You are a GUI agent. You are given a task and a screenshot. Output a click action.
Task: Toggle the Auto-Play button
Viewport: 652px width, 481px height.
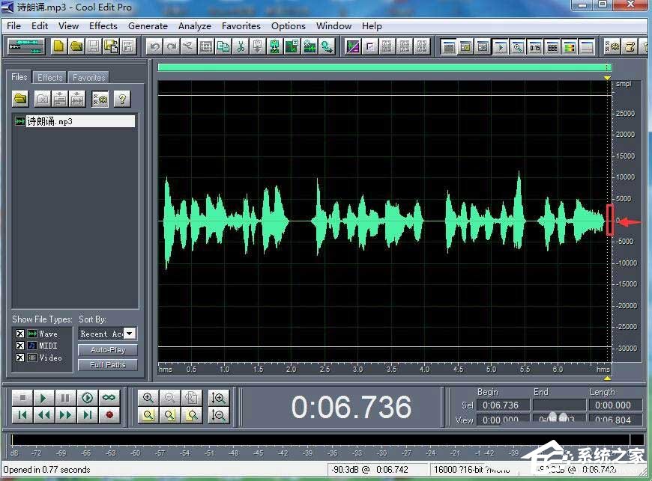pos(108,350)
